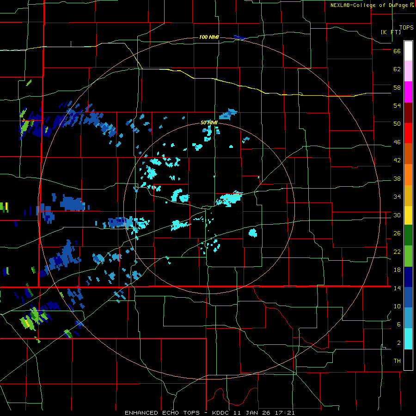The width and height of the screenshot is (416, 416).
Task: Click the legend value 42
Action: click(397, 160)
